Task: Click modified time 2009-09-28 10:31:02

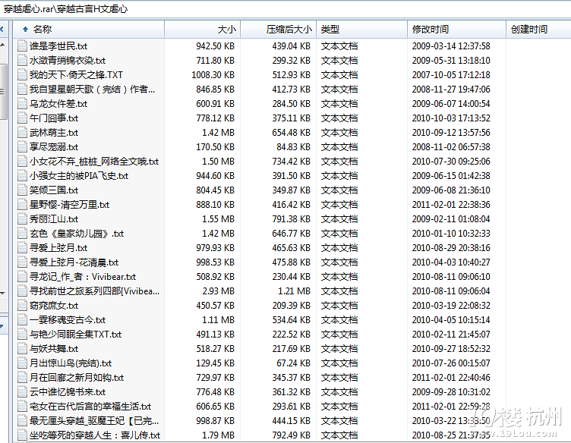Action: click(x=451, y=391)
